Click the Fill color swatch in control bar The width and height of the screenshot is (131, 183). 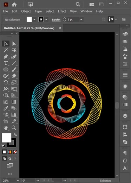[x=29, y=19]
